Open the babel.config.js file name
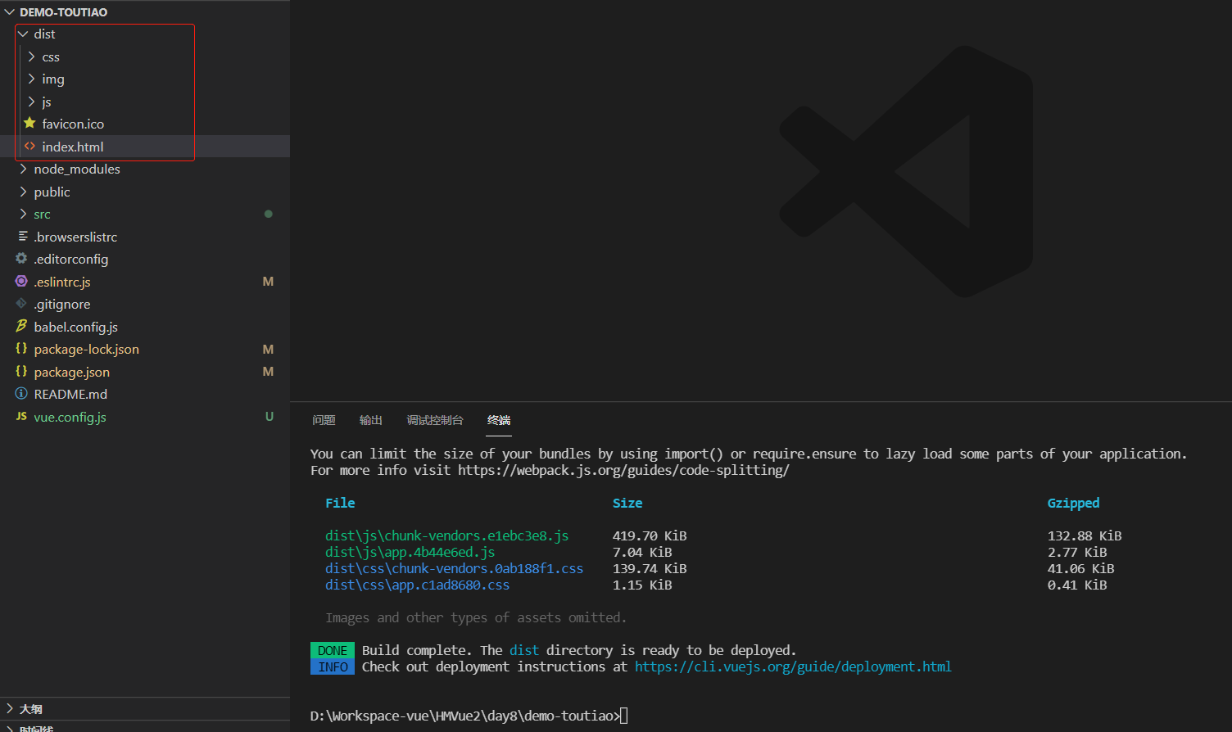This screenshot has height=732, width=1232. point(75,328)
